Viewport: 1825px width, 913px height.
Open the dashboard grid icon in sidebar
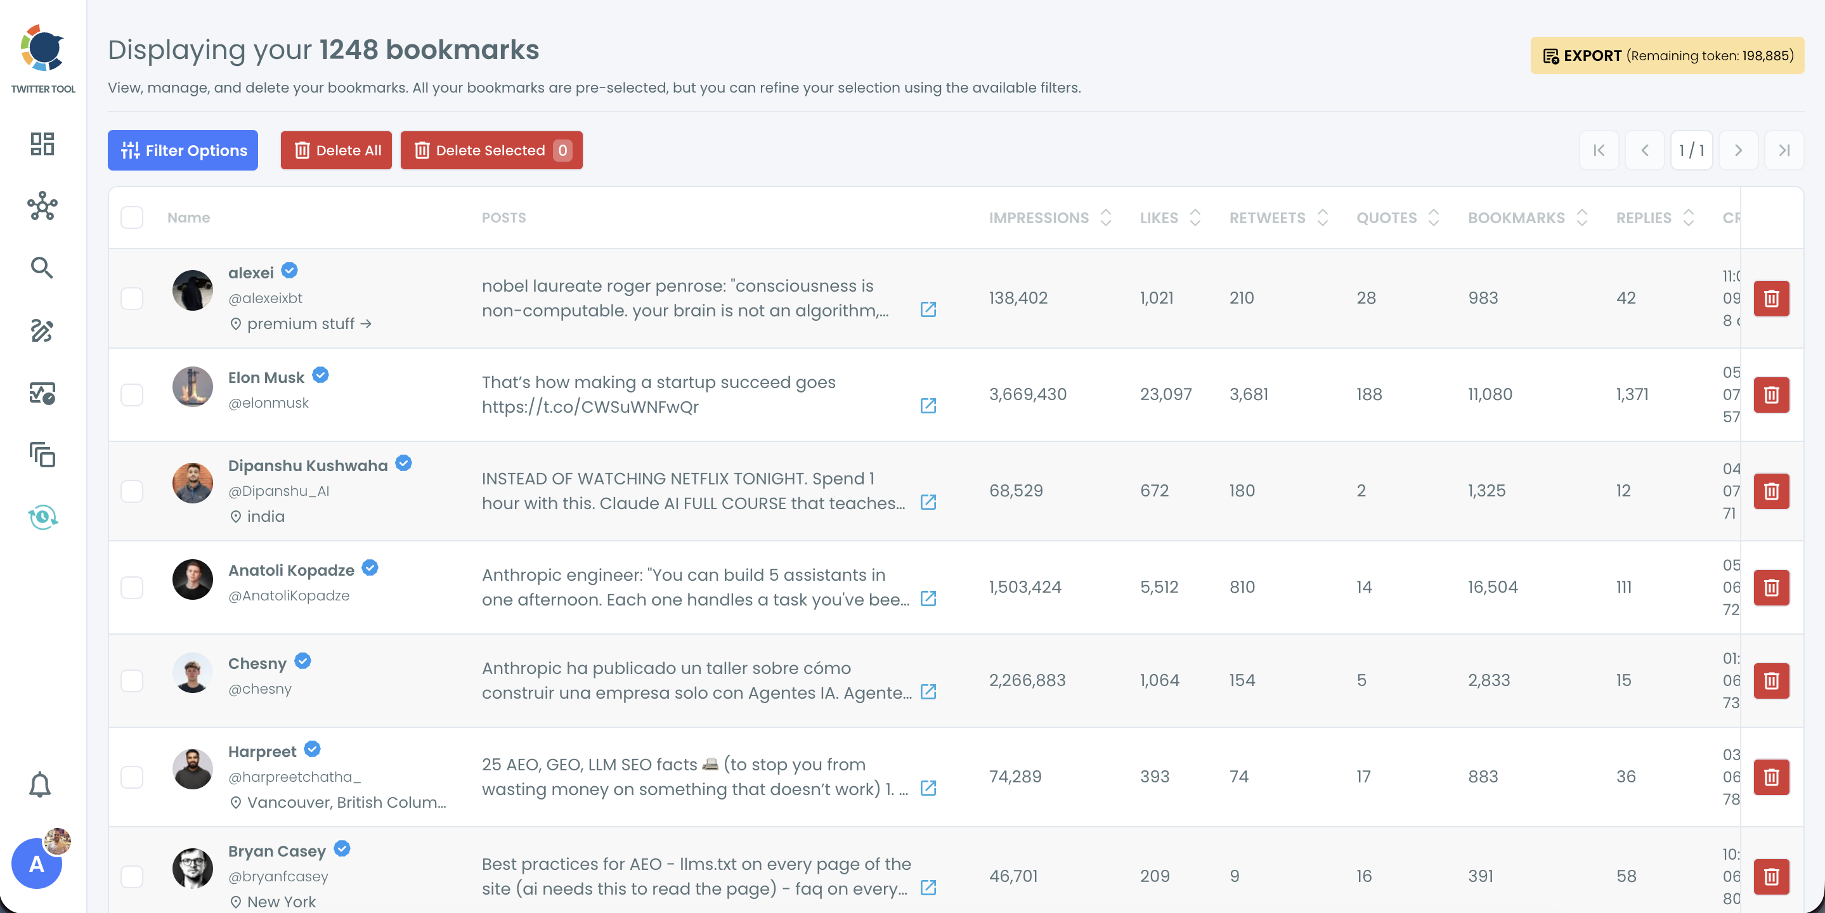(x=42, y=144)
